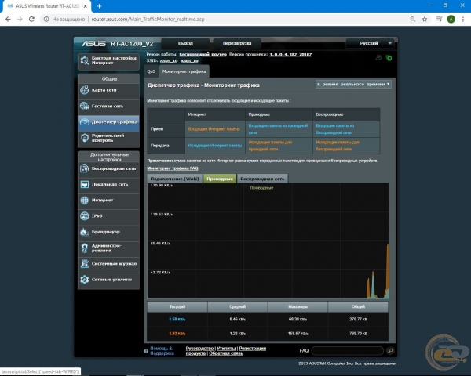Open a new browser tab
Screen dimensions: 471x376
coord(99,6)
